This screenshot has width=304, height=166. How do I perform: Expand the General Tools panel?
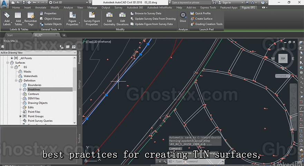50,29
